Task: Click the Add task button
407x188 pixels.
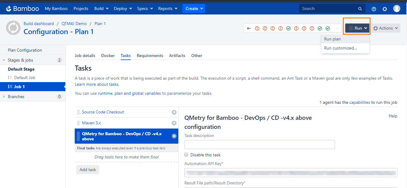Action: coord(88,170)
